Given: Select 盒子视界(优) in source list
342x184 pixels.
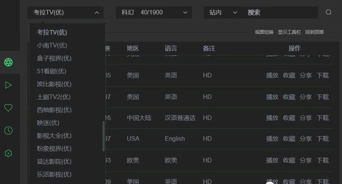Looking at the screenshot, I should click(x=54, y=58).
